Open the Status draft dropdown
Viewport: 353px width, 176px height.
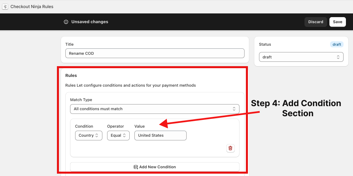click(x=301, y=57)
